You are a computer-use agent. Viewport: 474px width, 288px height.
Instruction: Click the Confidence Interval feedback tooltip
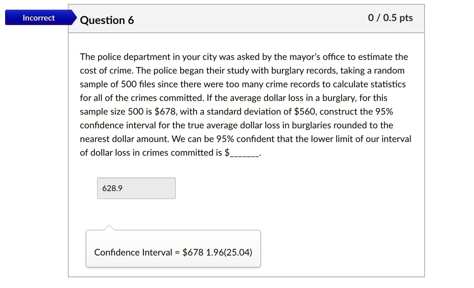coord(173,252)
